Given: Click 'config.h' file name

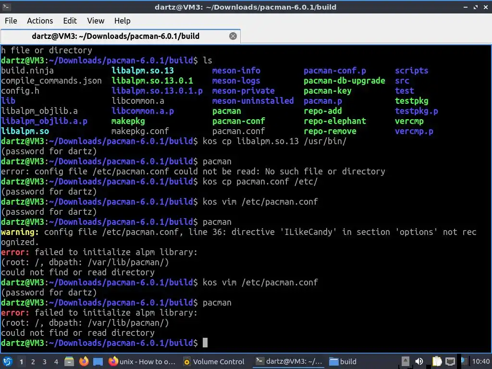Looking at the screenshot, I should point(20,91).
